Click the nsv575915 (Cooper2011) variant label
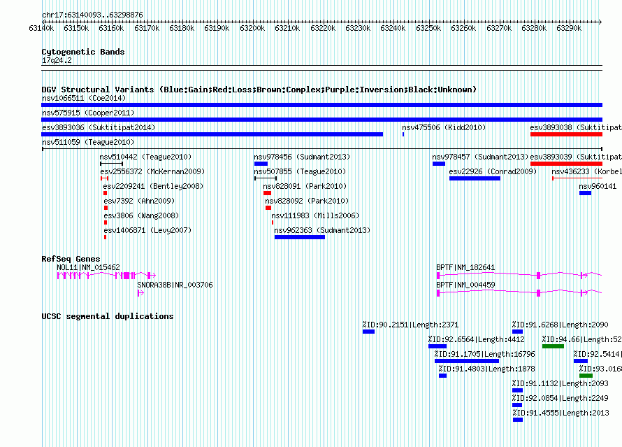The height and width of the screenshot is (447, 622). pyautogui.click(x=88, y=113)
